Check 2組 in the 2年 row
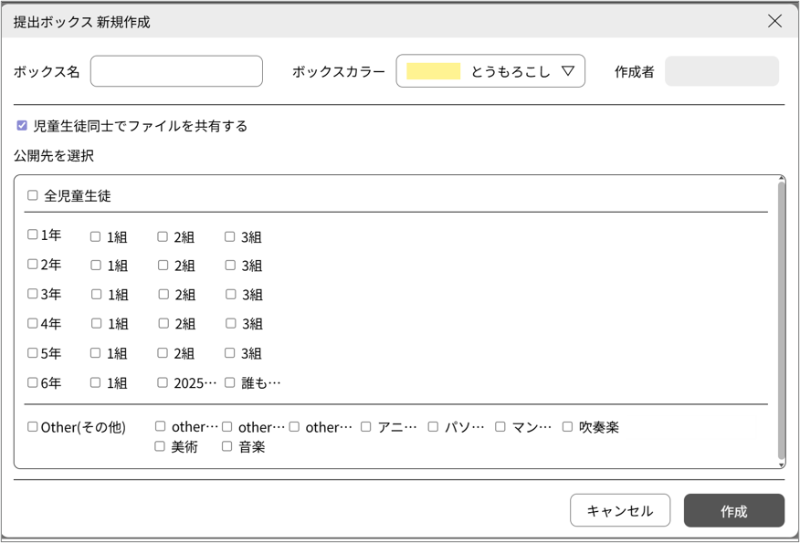 pyautogui.click(x=163, y=266)
